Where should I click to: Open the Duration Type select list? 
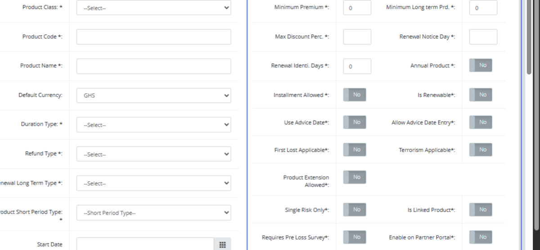tap(153, 125)
